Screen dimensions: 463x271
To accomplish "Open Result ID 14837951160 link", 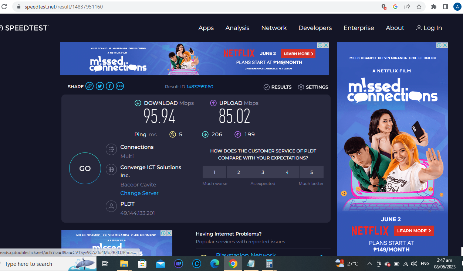I will point(200,87).
